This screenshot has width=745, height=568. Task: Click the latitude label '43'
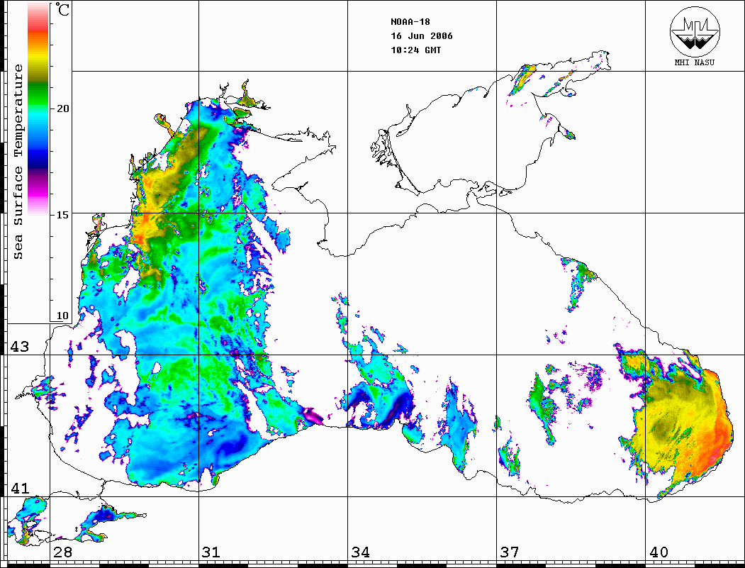coord(20,347)
